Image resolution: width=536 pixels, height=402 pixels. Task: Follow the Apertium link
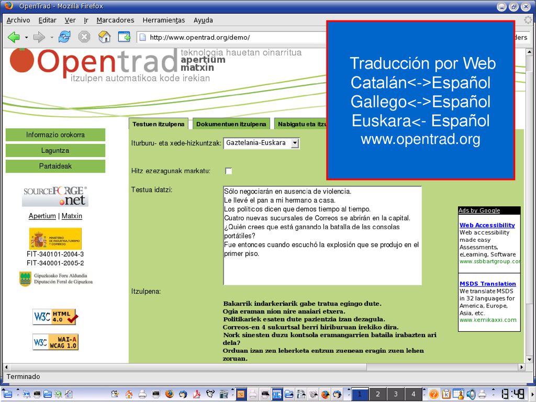pos(42,216)
